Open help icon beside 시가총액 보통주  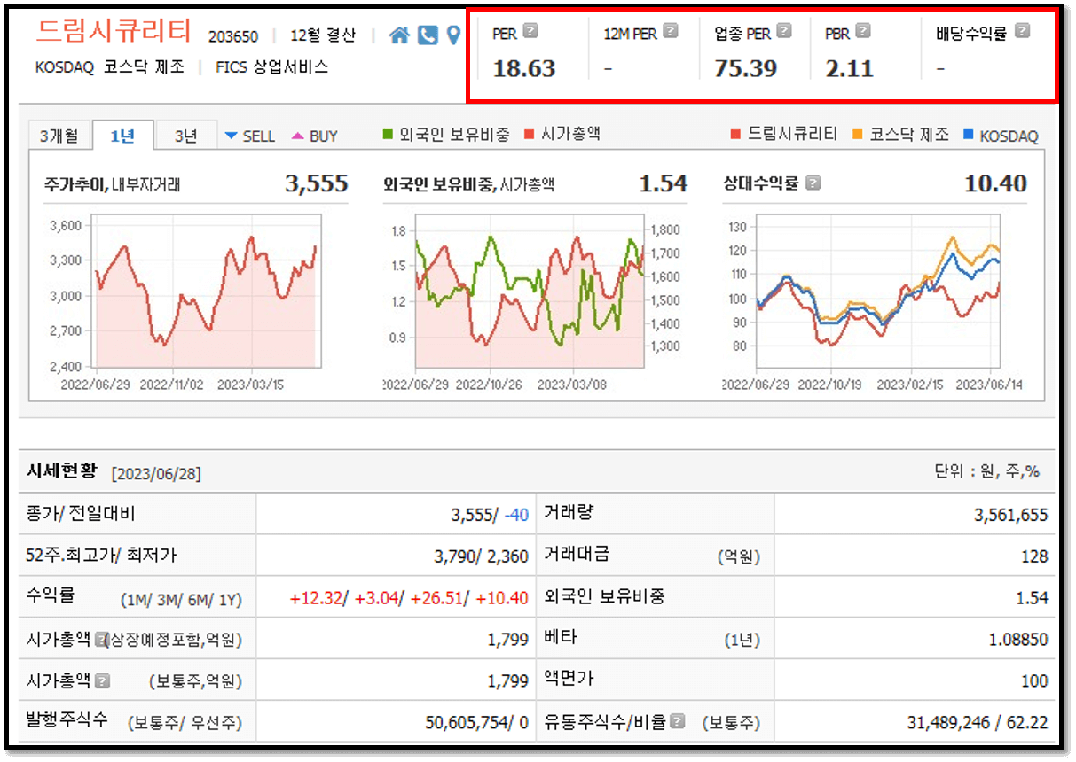102,680
